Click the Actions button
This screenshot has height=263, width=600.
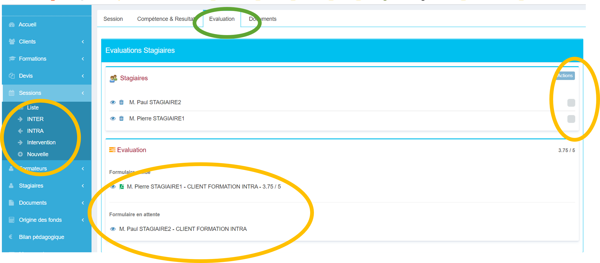coord(565,76)
